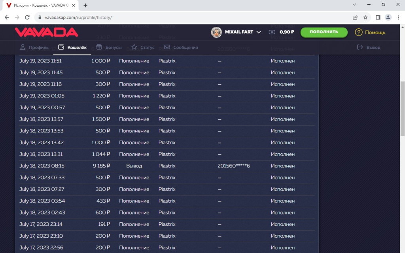Open the MIXAIL FART avatar picture
The width and height of the screenshot is (405, 253).
216,32
